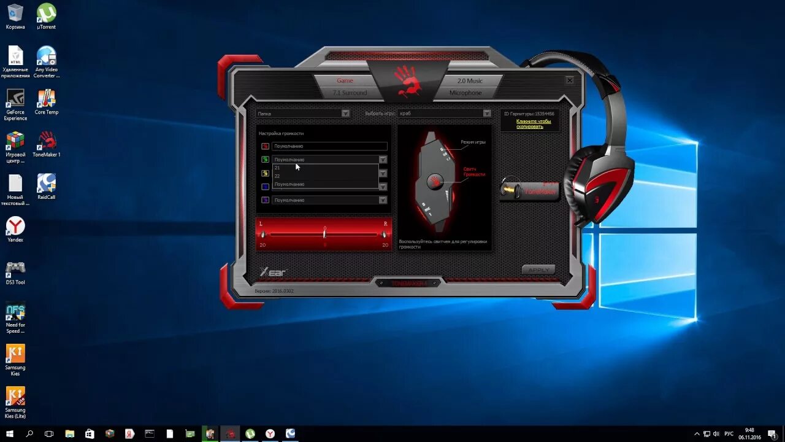Open the Microphone tab
This screenshot has height=442, width=785.
[466, 92]
